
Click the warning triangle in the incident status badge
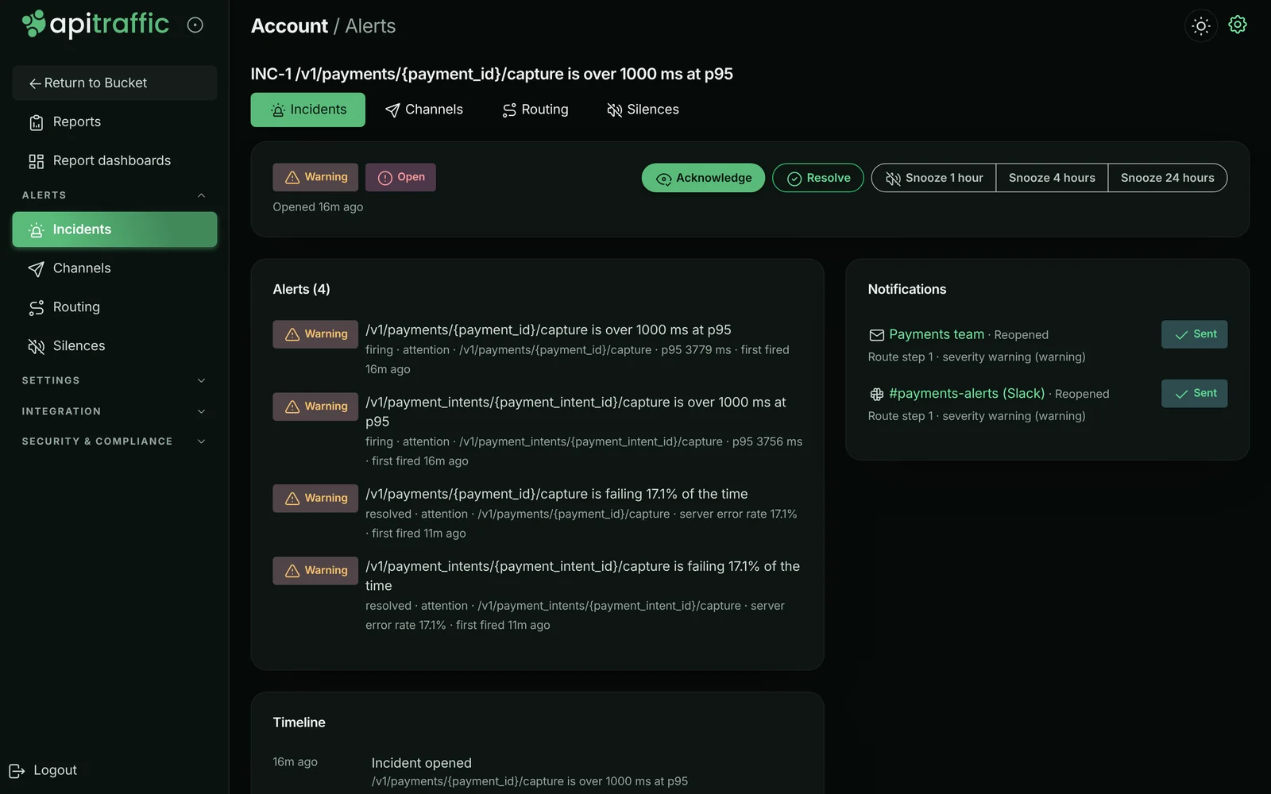coord(292,178)
